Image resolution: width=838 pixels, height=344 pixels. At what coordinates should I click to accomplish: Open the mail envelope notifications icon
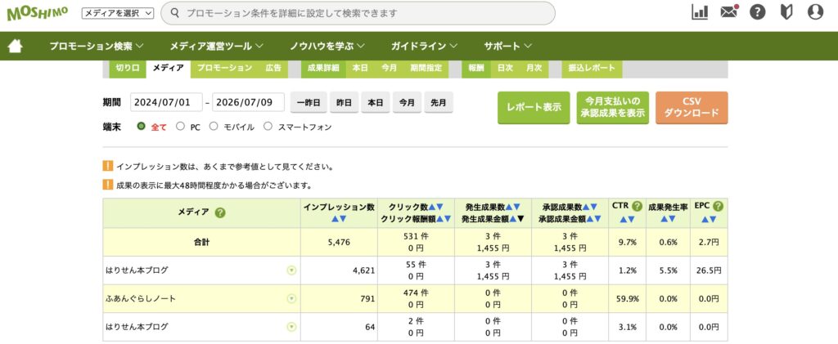[x=729, y=11]
